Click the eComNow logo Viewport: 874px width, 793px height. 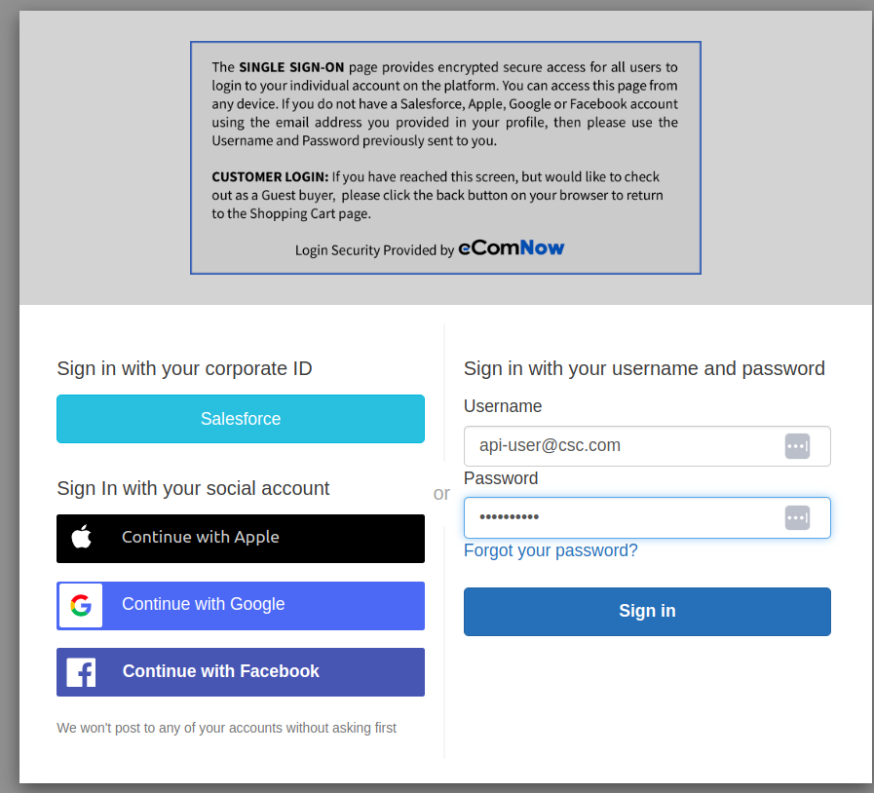pos(511,249)
